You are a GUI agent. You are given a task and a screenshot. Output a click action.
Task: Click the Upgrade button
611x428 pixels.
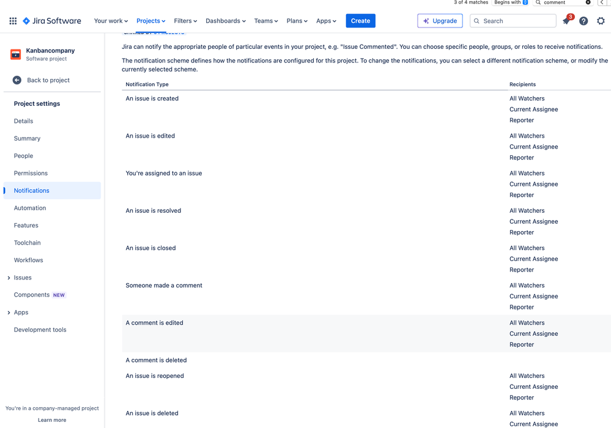click(x=440, y=20)
